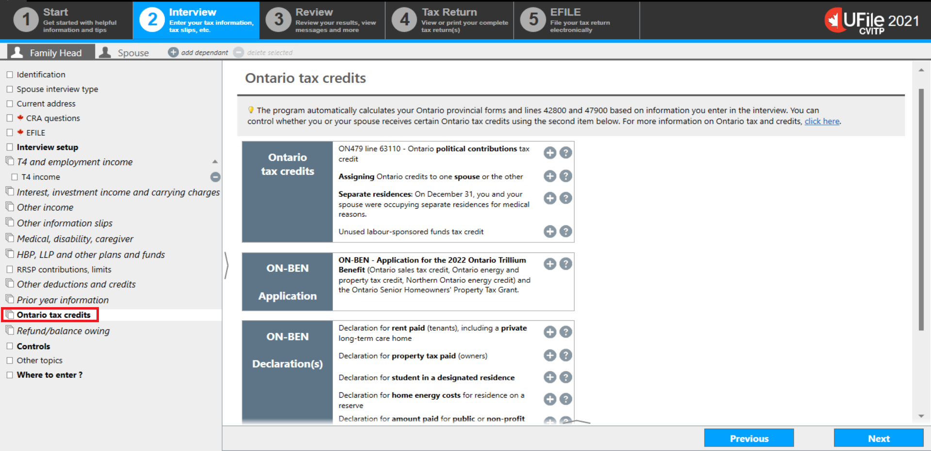931x451 pixels.
Task: Check the Interview setup checkbox
Action: 10,147
